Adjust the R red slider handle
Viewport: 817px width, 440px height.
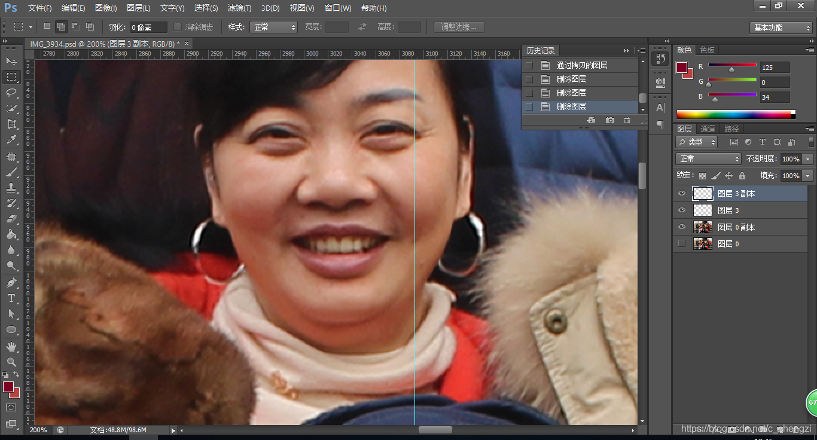(731, 69)
